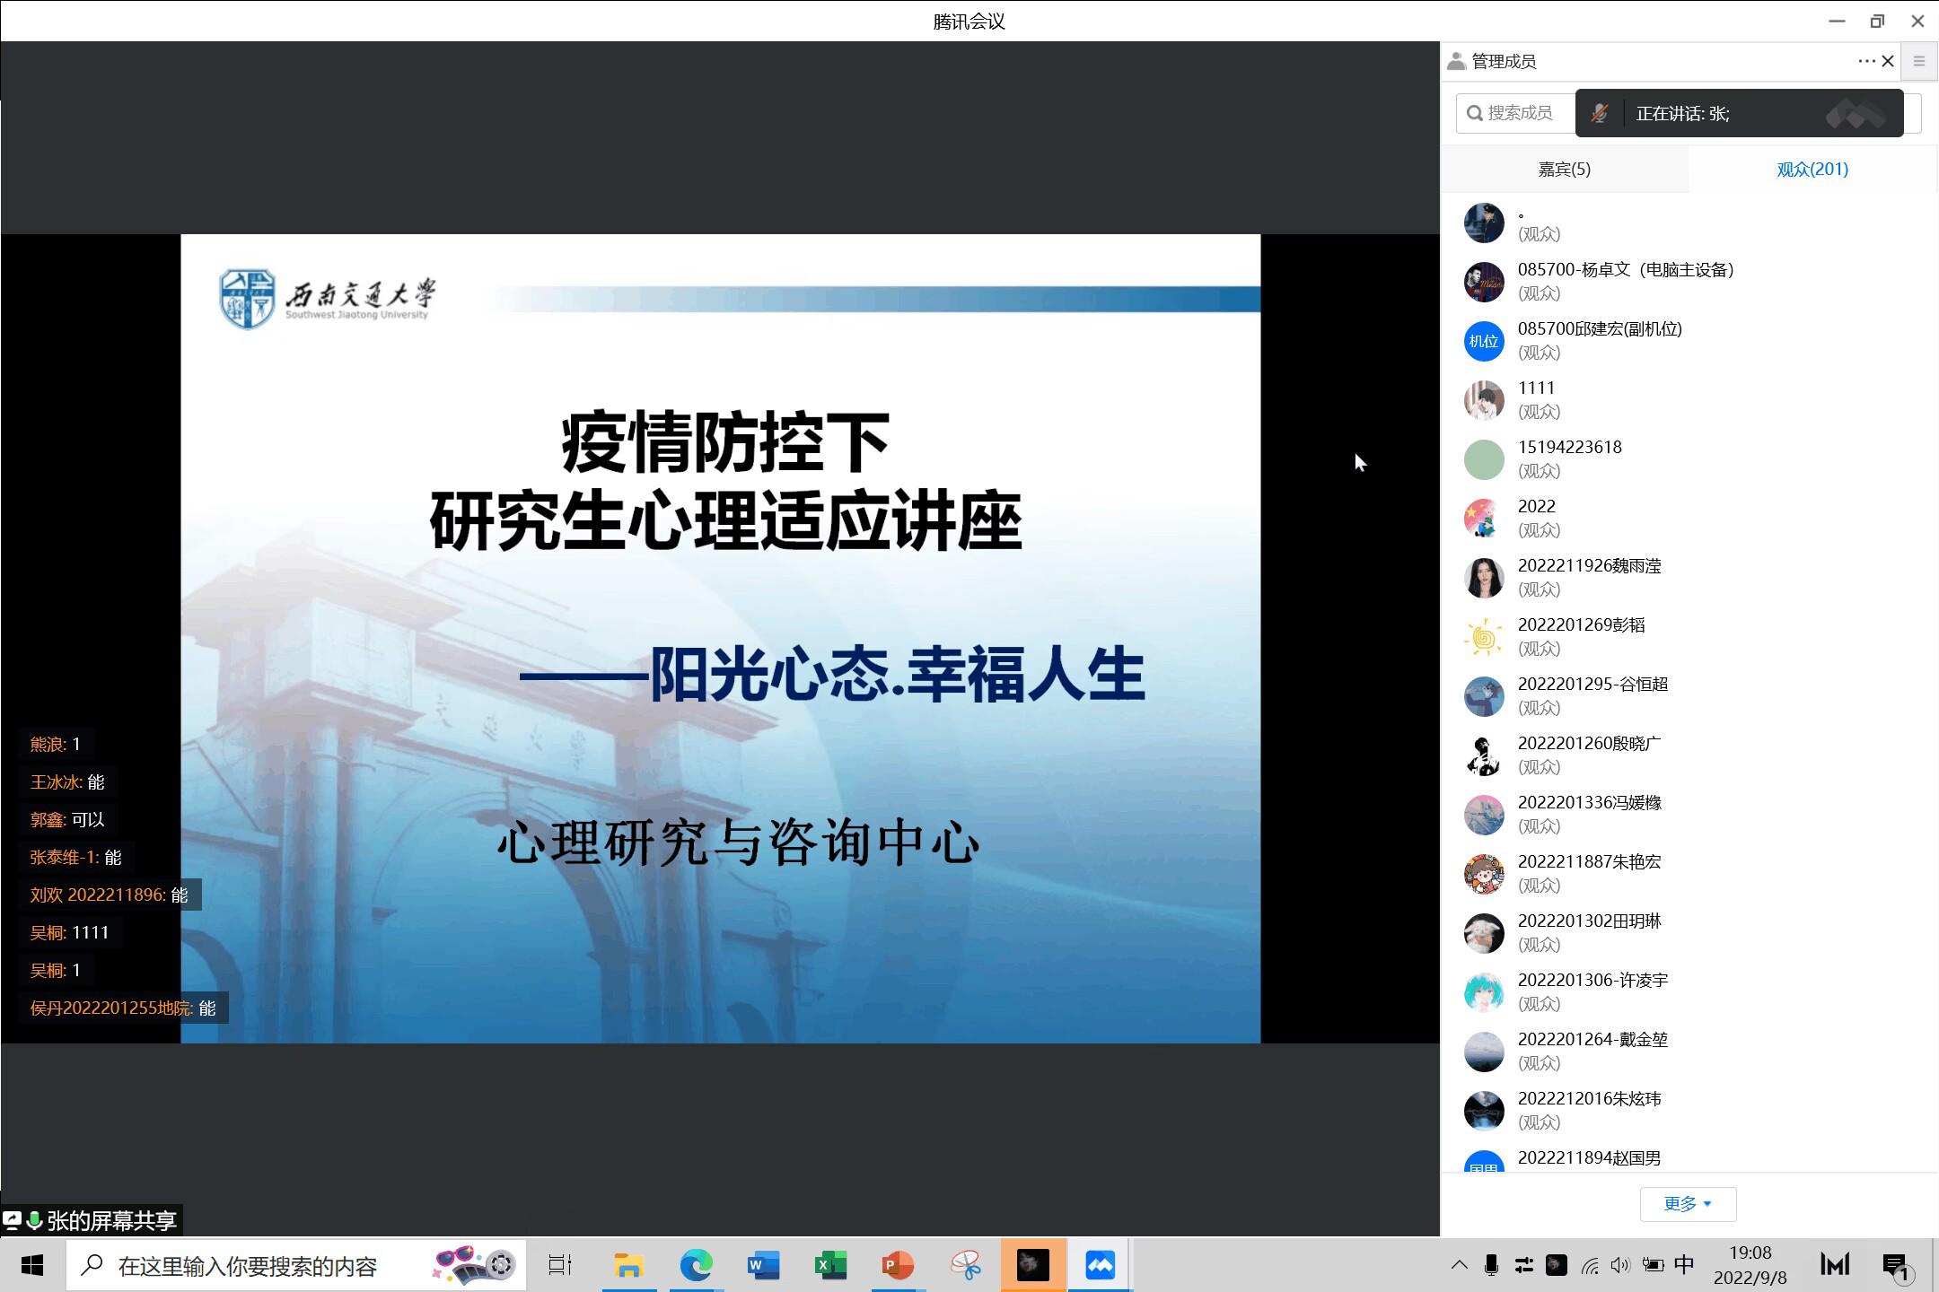Open the volume speaker tray icon
This screenshot has height=1292, width=1939.
(x=1619, y=1265)
